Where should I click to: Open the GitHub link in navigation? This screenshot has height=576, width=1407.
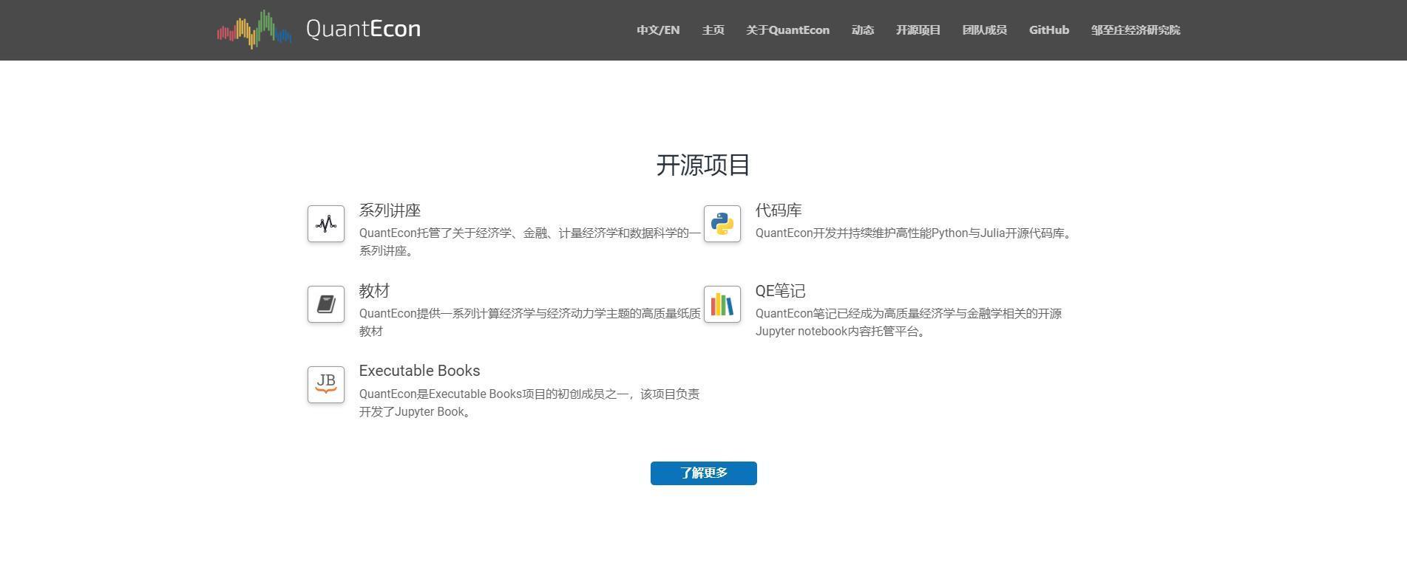click(x=1049, y=30)
